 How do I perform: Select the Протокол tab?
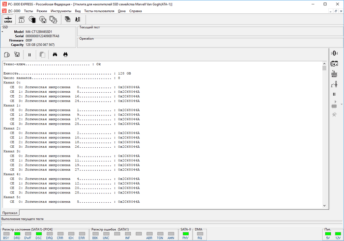coord(10,213)
